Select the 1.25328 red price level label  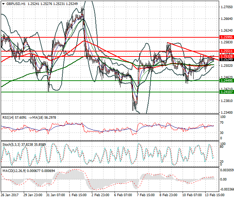click(227, 57)
